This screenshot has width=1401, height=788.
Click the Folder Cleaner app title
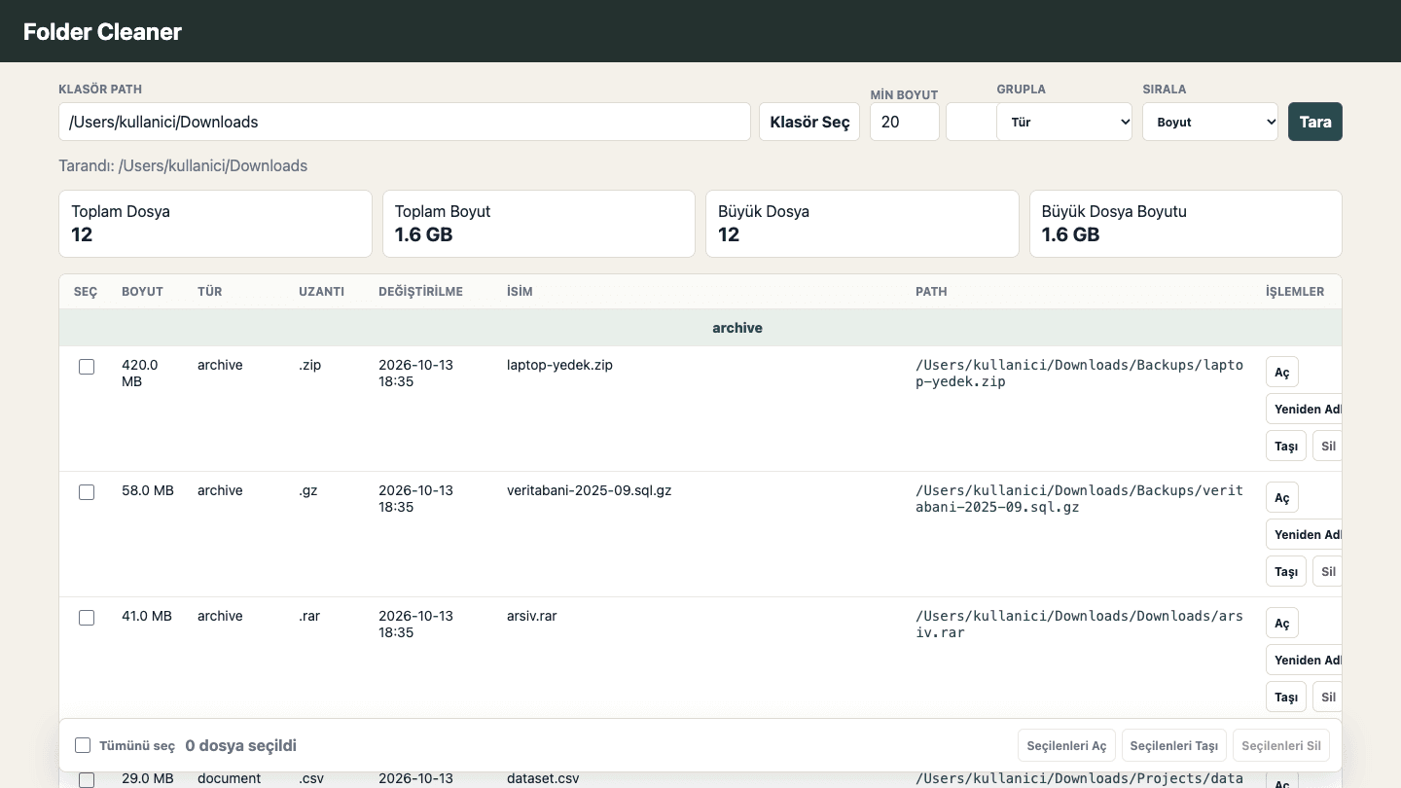point(102,31)
